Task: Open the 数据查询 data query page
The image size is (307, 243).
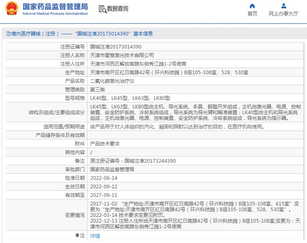Action: 117,9
